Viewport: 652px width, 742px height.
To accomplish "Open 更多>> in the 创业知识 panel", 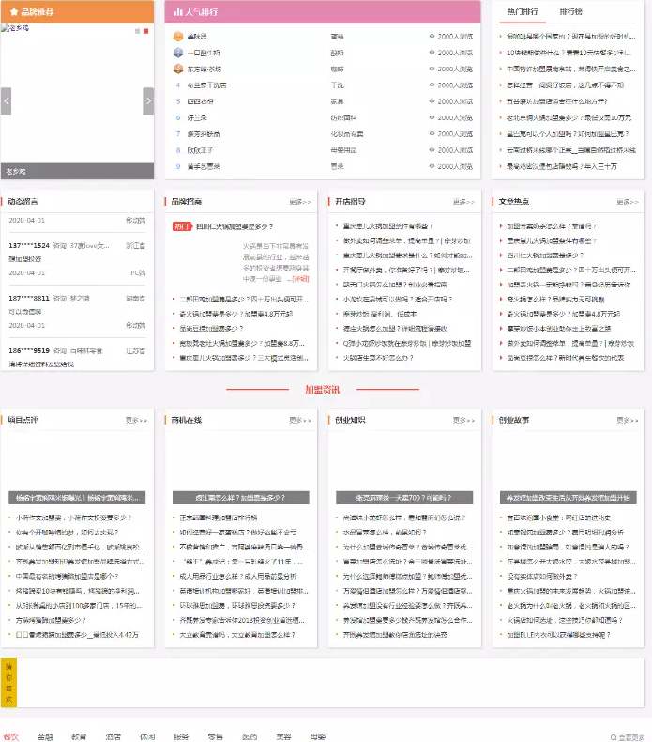I will 463,420.
